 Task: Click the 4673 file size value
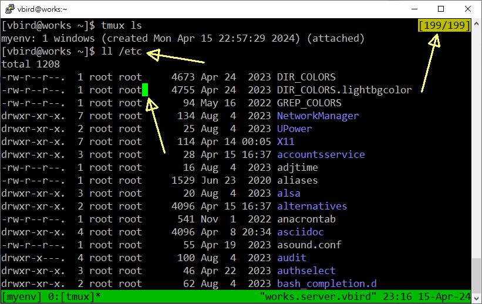point(183,77)
